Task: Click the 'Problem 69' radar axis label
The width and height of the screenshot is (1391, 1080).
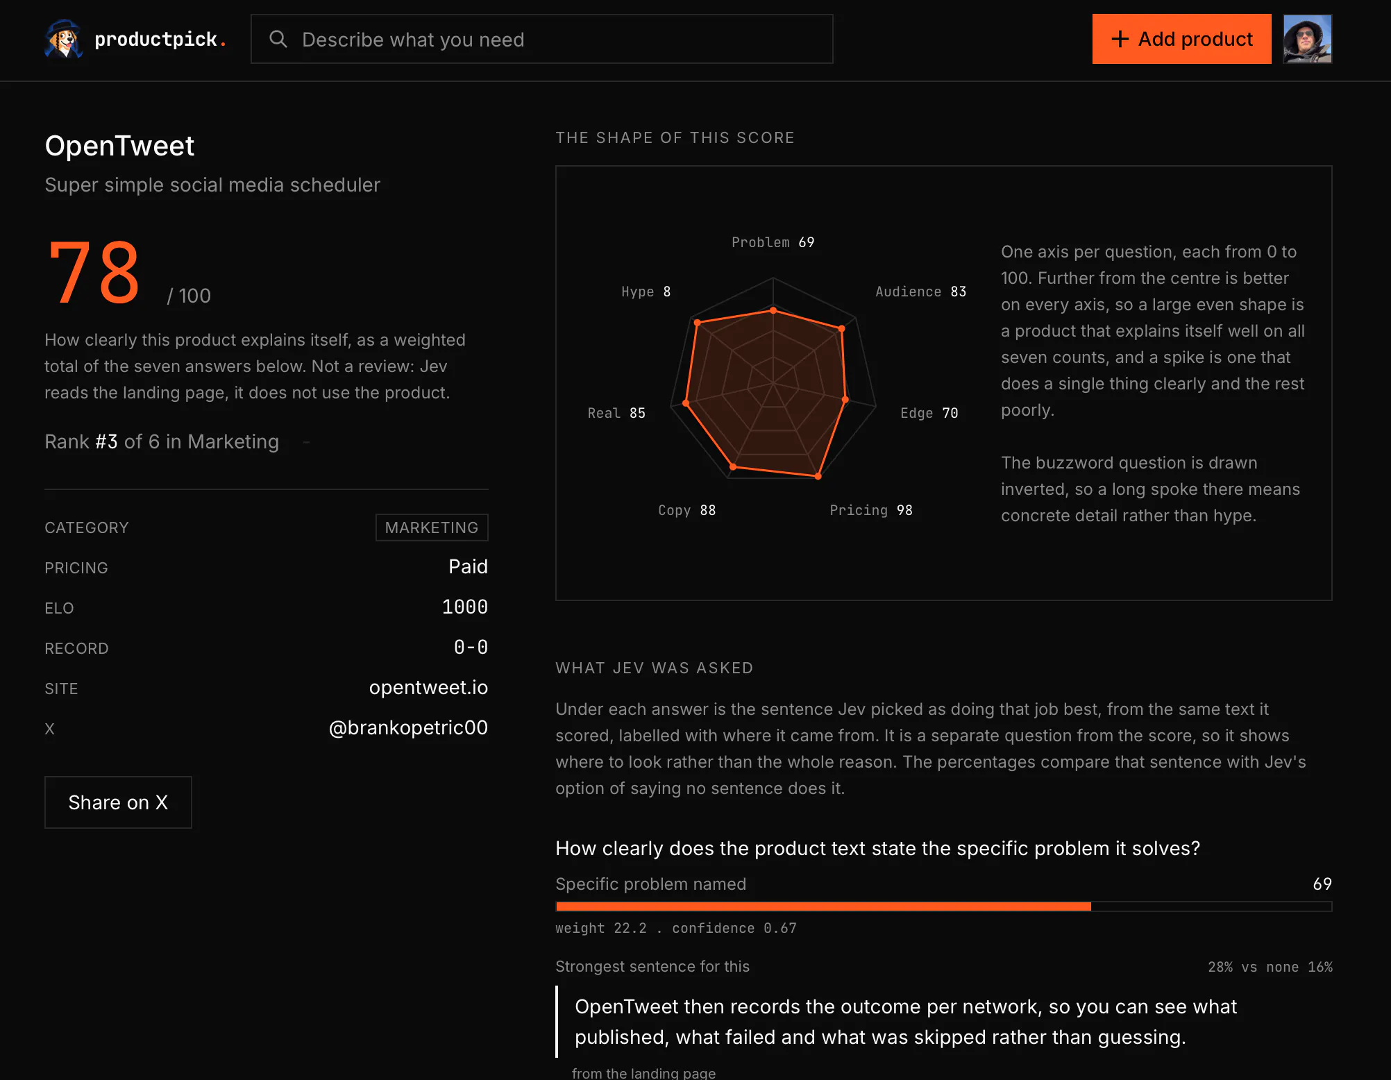Action: tap(773, 242)
